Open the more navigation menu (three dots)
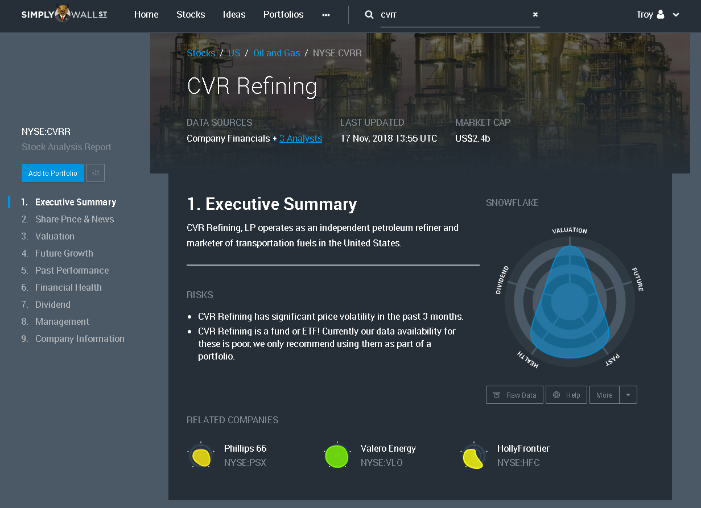The height and width of the screenshot is (508, 701). point(326,15)
